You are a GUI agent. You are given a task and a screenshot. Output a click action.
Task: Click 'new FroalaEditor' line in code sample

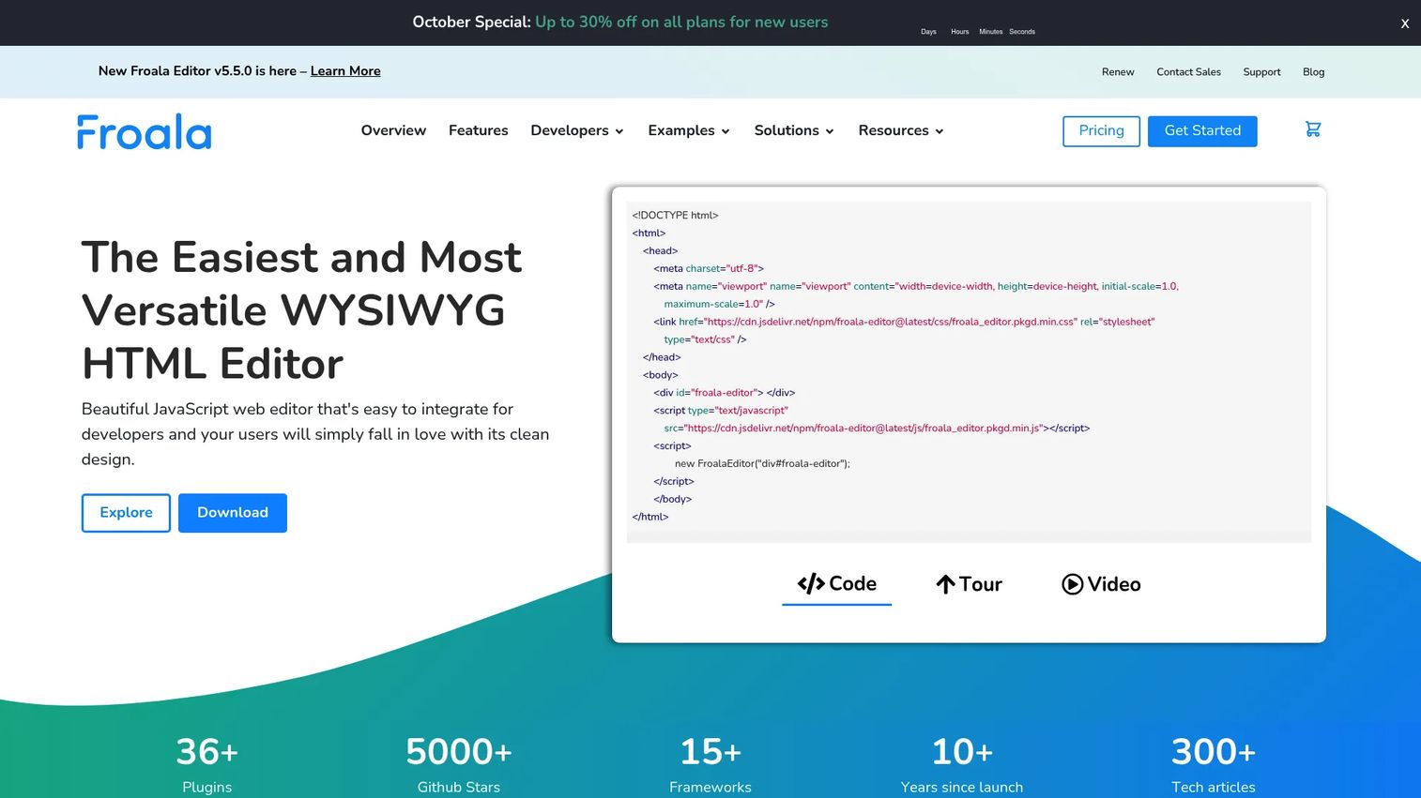(x=762, y=464)
